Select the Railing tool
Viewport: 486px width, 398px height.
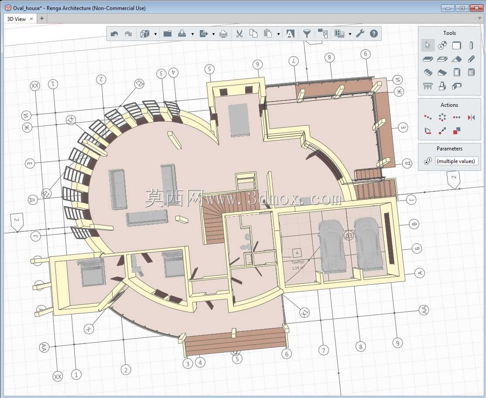(x=428, y=86)
